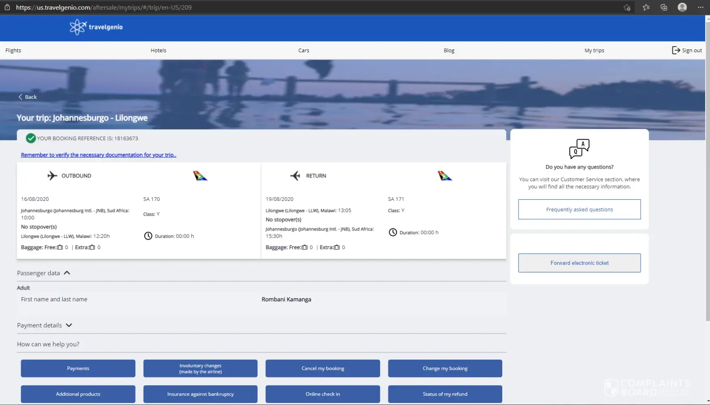This screenshot has width=710, height=405.
Task: Open documentation verification reminder link
Action: click(x=98, y=155)
